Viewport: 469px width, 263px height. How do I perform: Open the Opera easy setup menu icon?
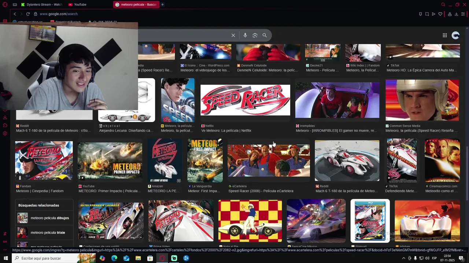463,14
